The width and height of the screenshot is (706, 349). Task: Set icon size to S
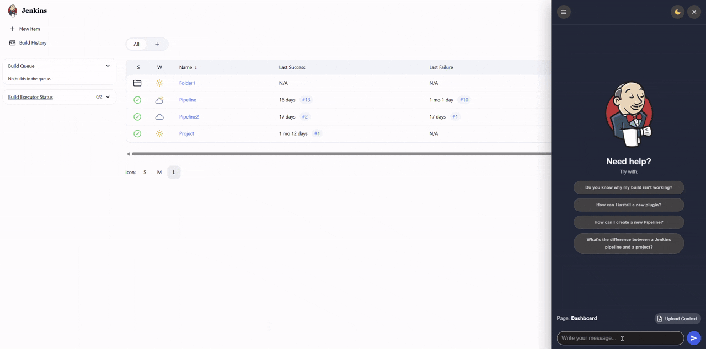coord(145,172)
